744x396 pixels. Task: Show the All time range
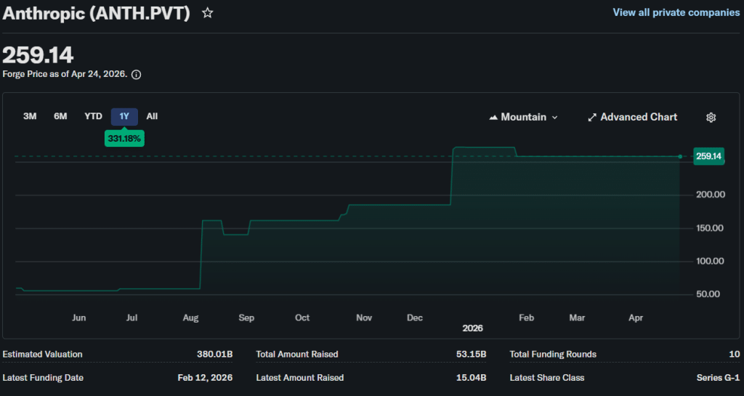pos(152,116)
